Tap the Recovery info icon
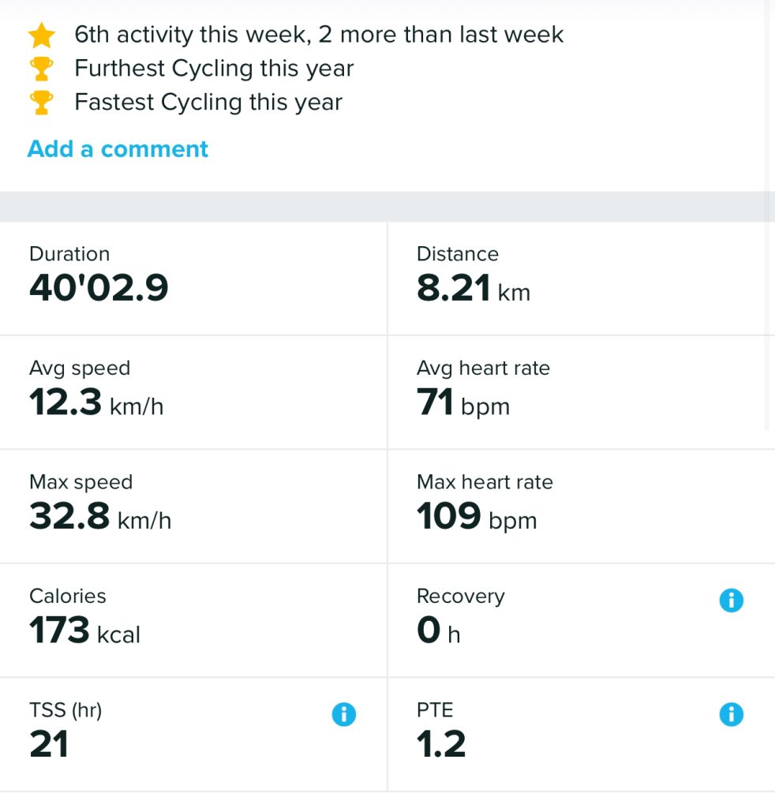 pyautogui.click(x=731, y=600)
